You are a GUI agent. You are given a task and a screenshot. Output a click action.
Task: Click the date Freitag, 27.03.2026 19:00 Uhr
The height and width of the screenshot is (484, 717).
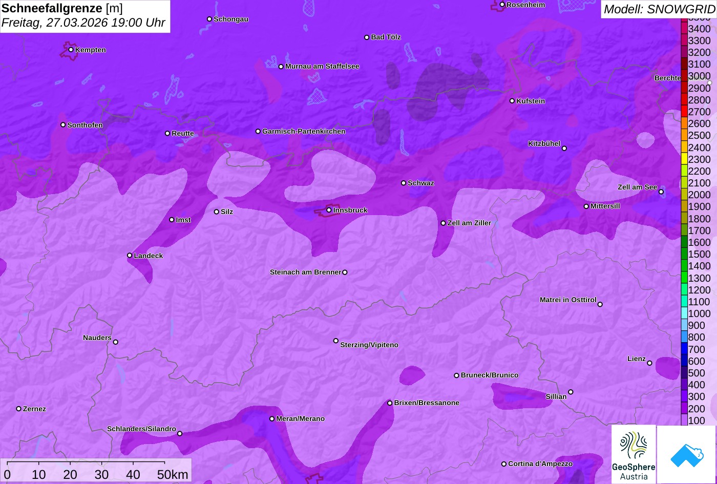click(83, 23)
